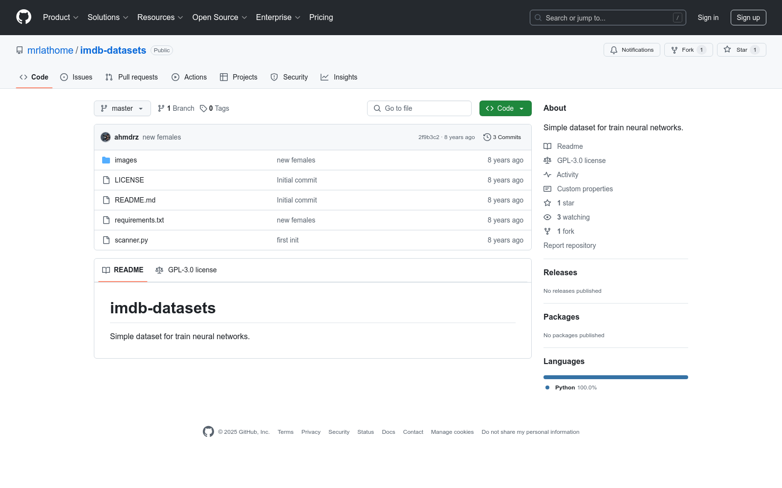782x488 pixels.
Task: Click the Notifications bell icon
Action: [x=614, y=50]
